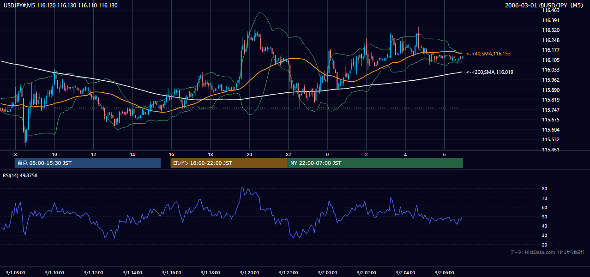Viewport: 590px width, 277px height.
Task: Click the hour label 14 under the price chart
Action: [x=132, y=154]
